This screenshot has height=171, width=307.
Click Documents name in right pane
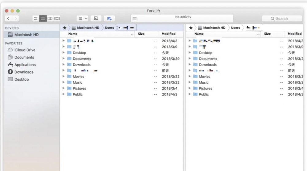[208, 59]
